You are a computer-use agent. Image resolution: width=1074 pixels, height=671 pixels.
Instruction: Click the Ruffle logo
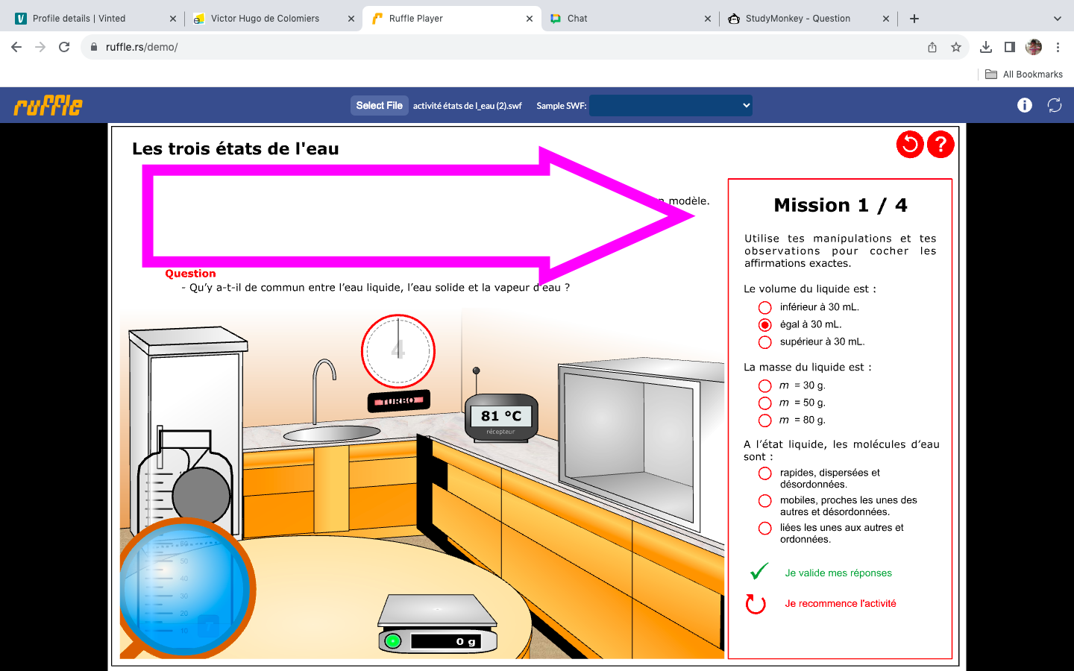pos(48,105)
